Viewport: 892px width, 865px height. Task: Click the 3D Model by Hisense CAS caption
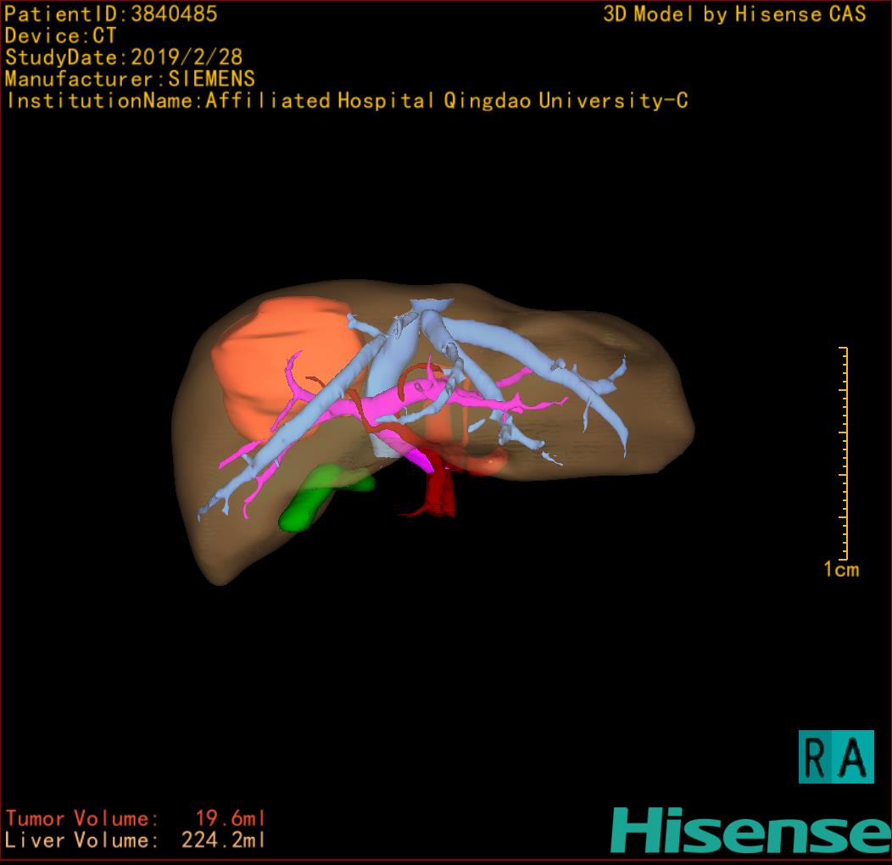(733, 14)
